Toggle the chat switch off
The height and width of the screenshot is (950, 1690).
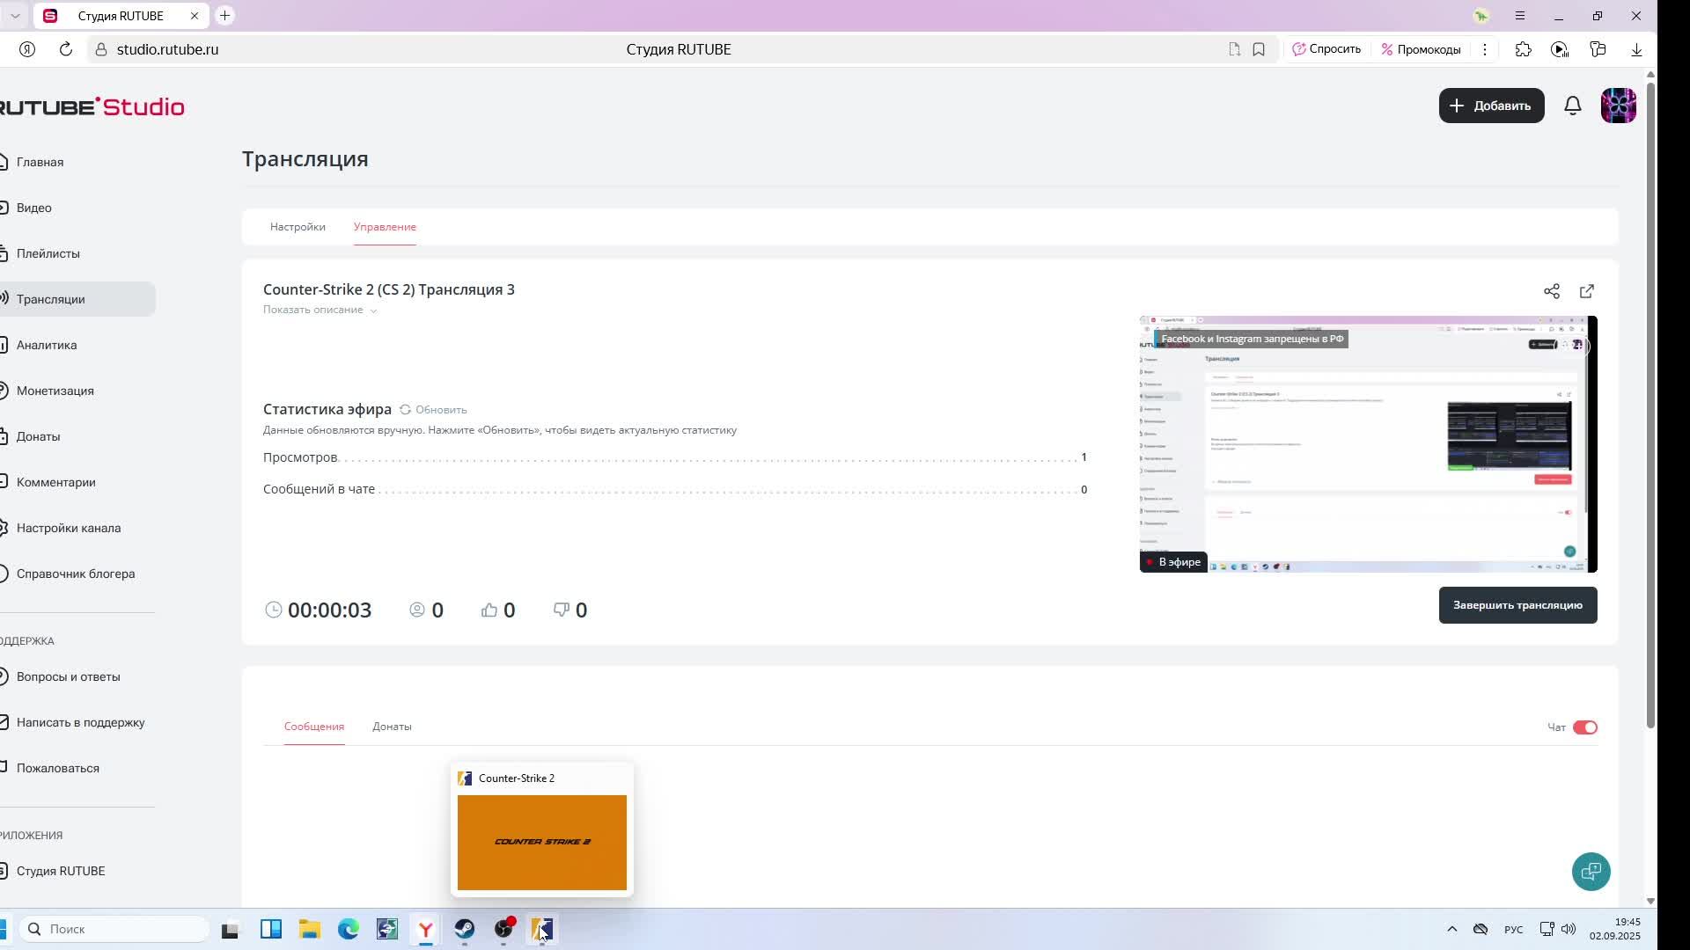click(1584, 727)
